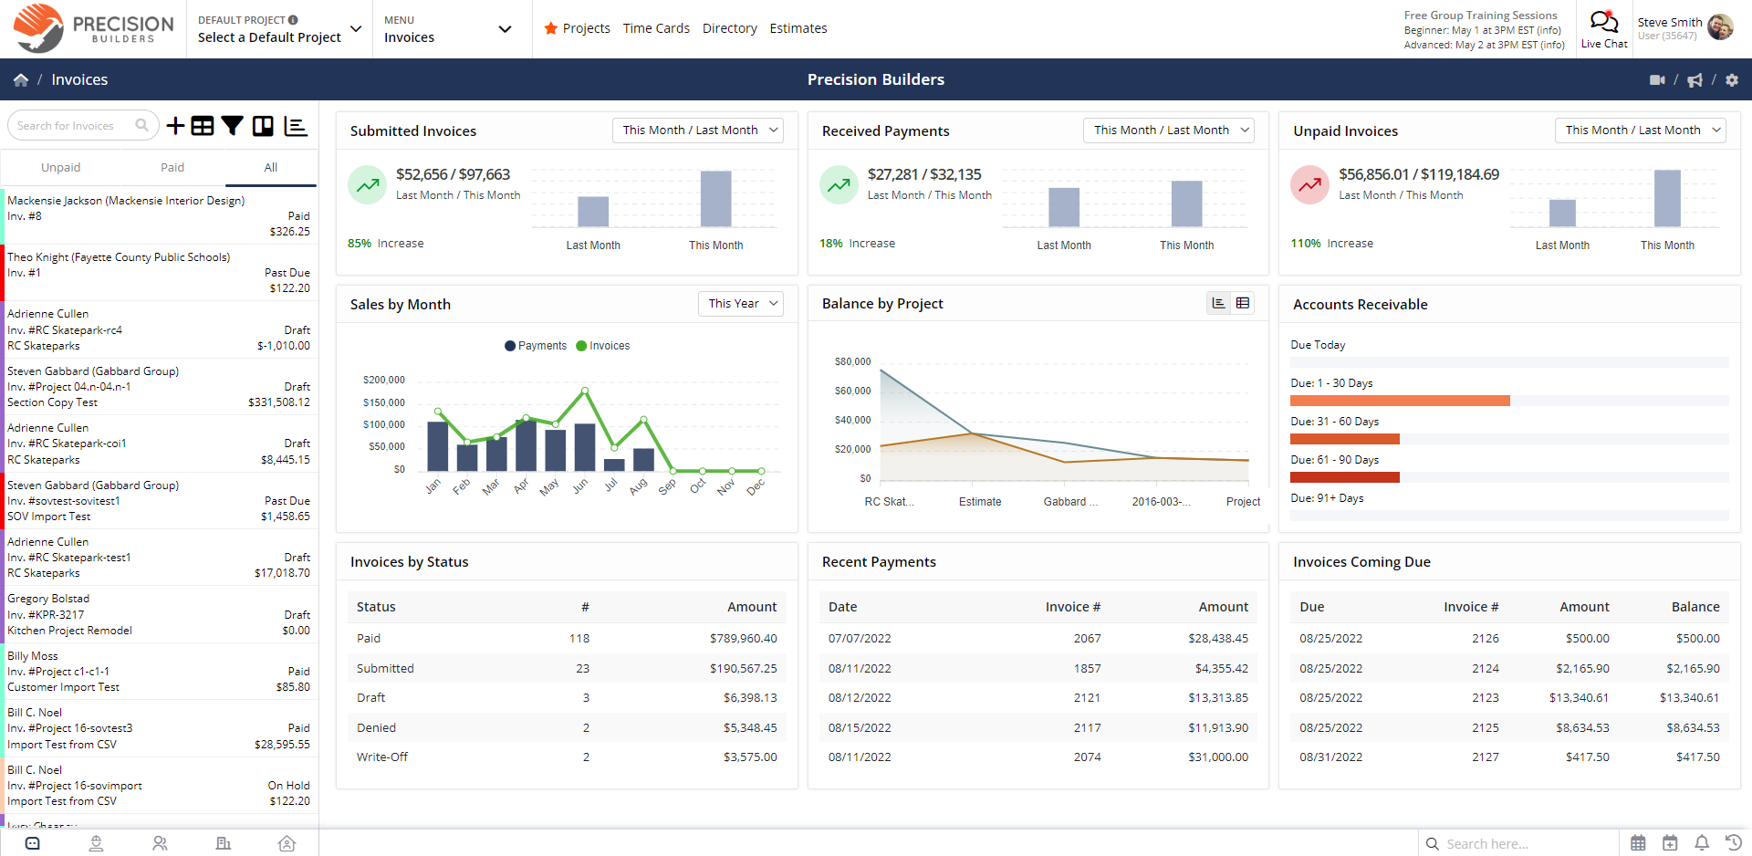Click the video tutorials icon in the header
The image size is (1752, 856).
(1658, 79)
